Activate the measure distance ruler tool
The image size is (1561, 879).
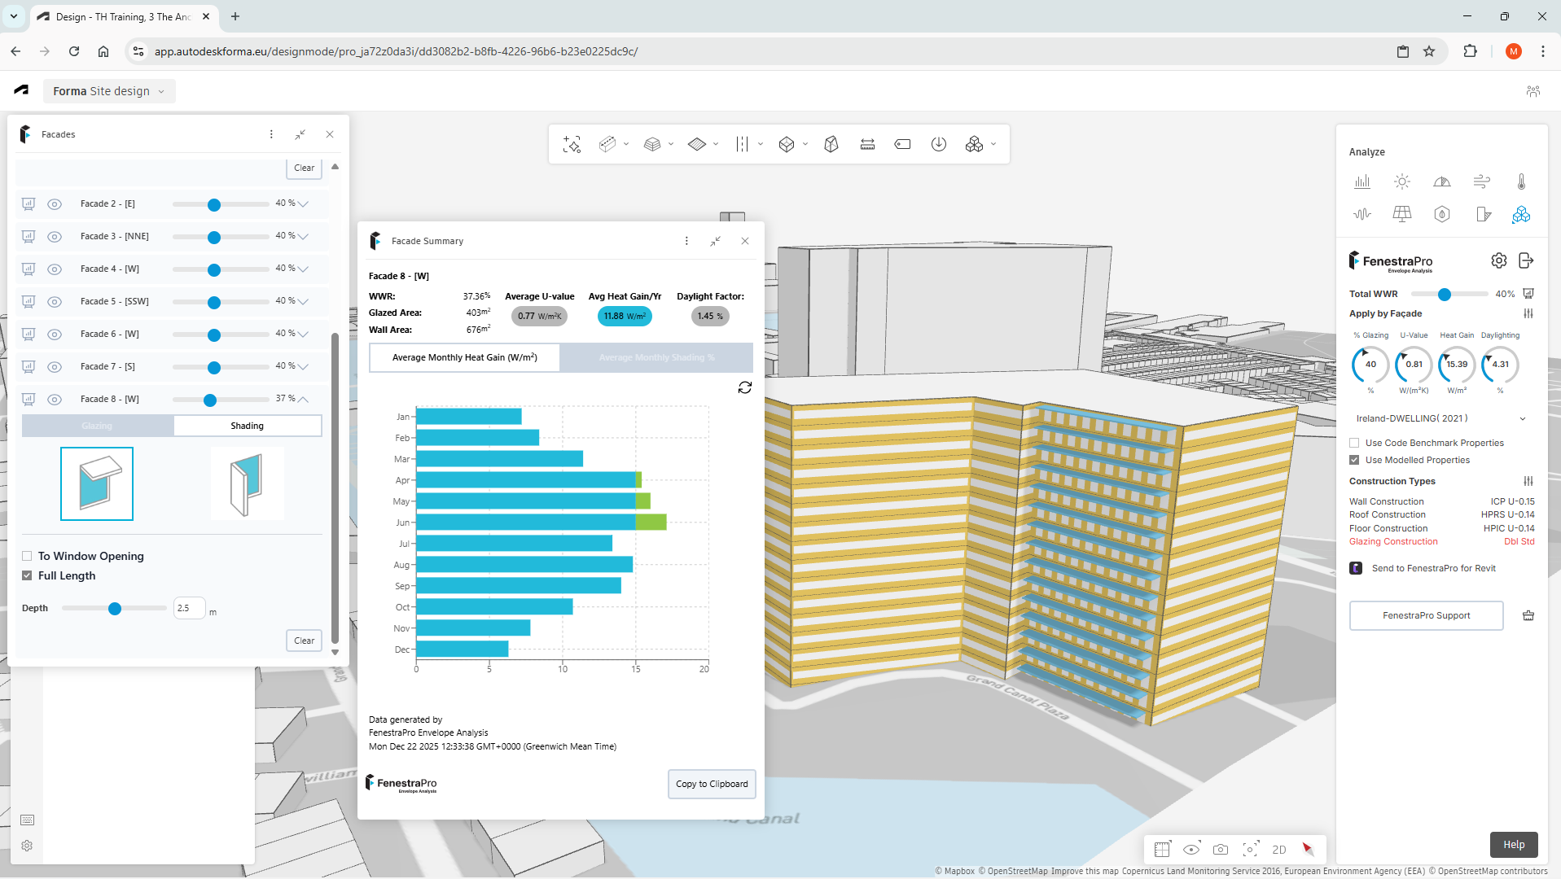(x=867, y=144)
